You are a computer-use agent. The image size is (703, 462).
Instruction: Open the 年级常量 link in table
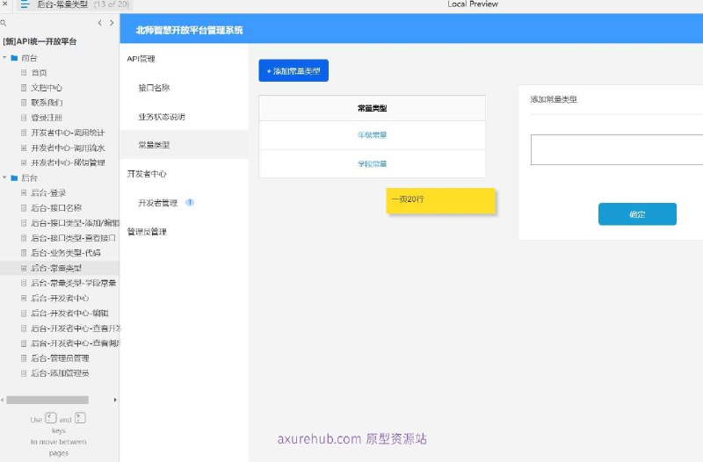(372, 135)
